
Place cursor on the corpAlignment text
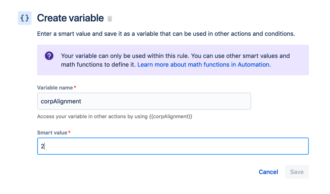pos(61,101)
